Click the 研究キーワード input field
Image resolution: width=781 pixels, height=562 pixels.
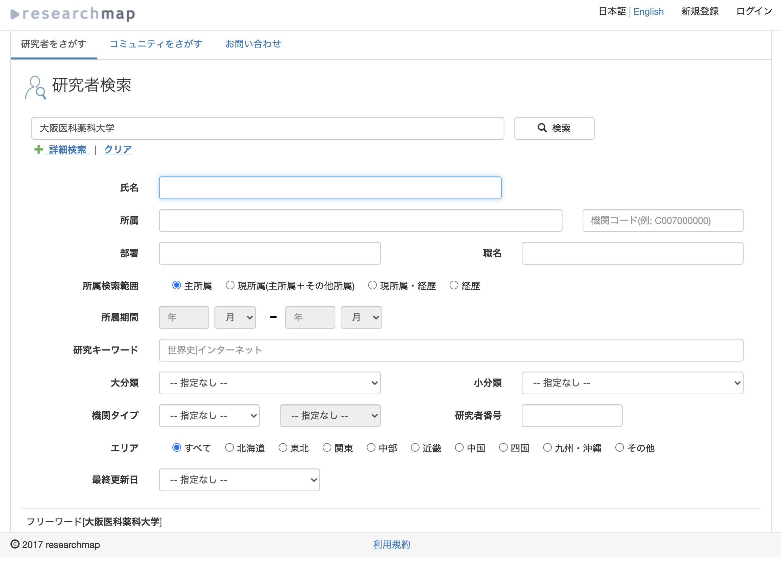click(451, 350)
